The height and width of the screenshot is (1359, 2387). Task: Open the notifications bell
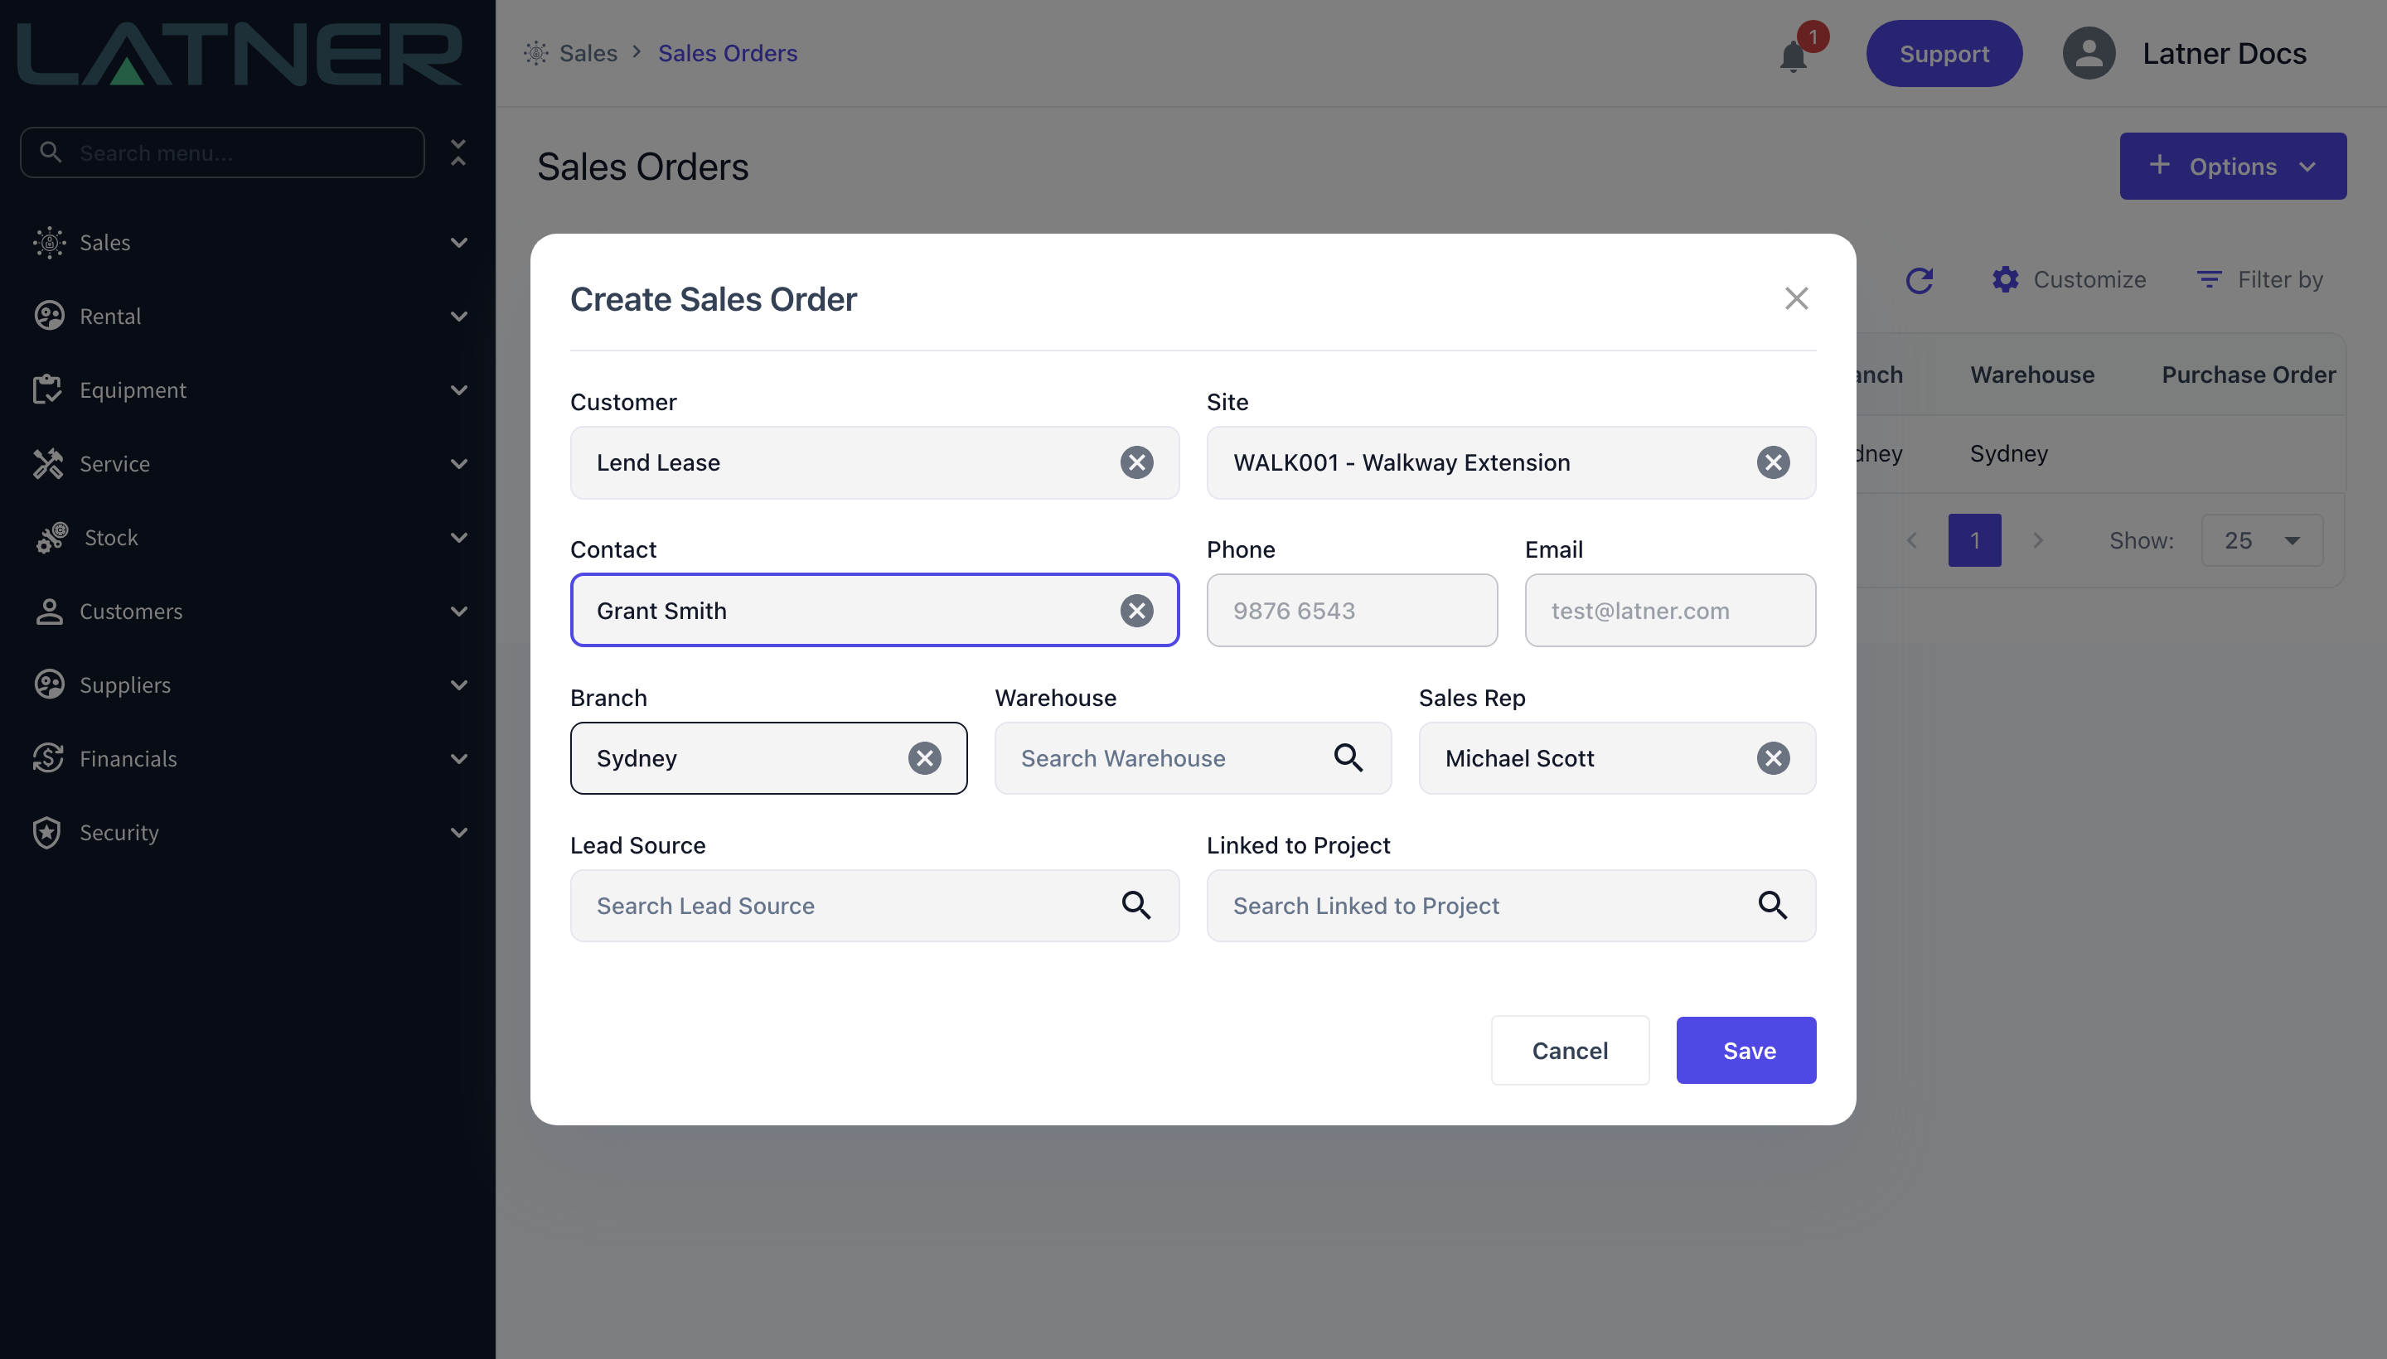1794,55
